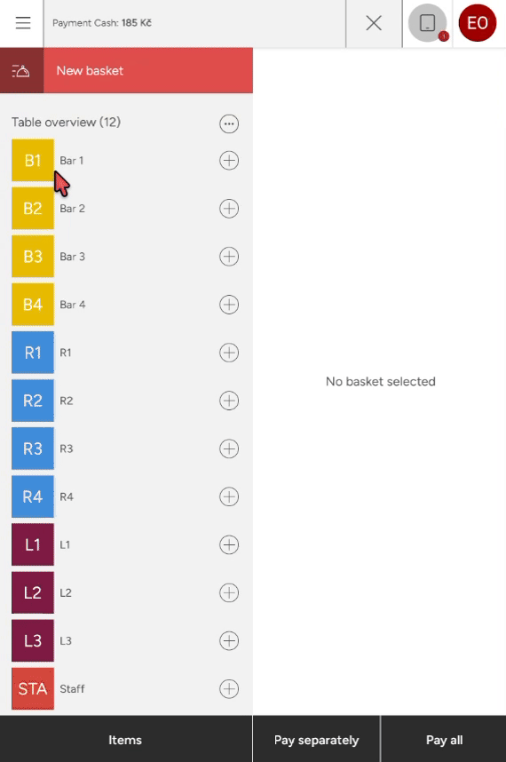Dismiss the Payment Cash notification
506x762 pixels.
pyautogui.click(x=374, y=23)
